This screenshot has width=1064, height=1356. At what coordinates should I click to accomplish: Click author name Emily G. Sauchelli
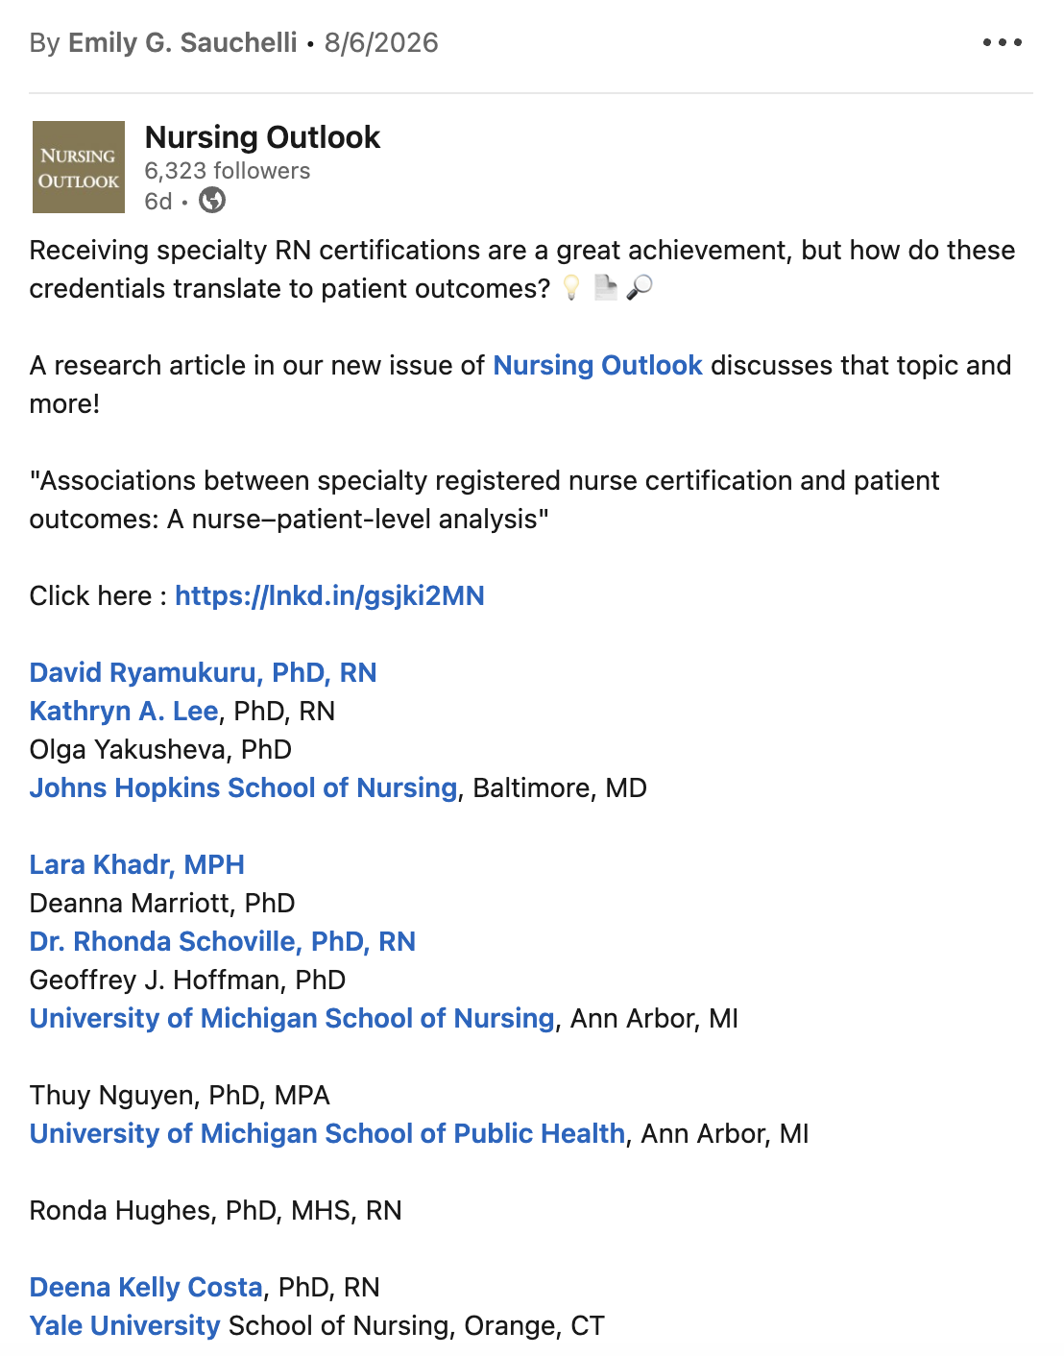tap(182, 42)
